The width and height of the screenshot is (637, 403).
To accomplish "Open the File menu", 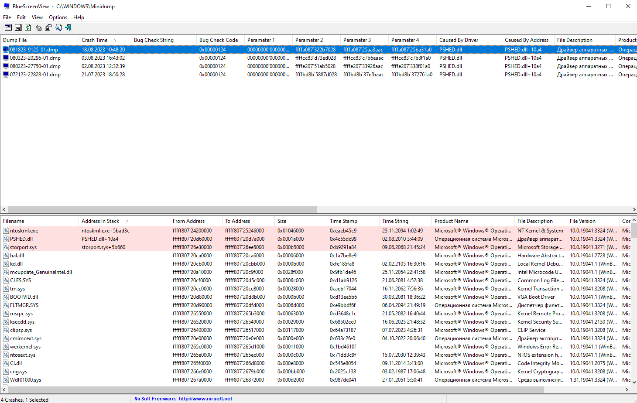I will (x=7, y=17).
